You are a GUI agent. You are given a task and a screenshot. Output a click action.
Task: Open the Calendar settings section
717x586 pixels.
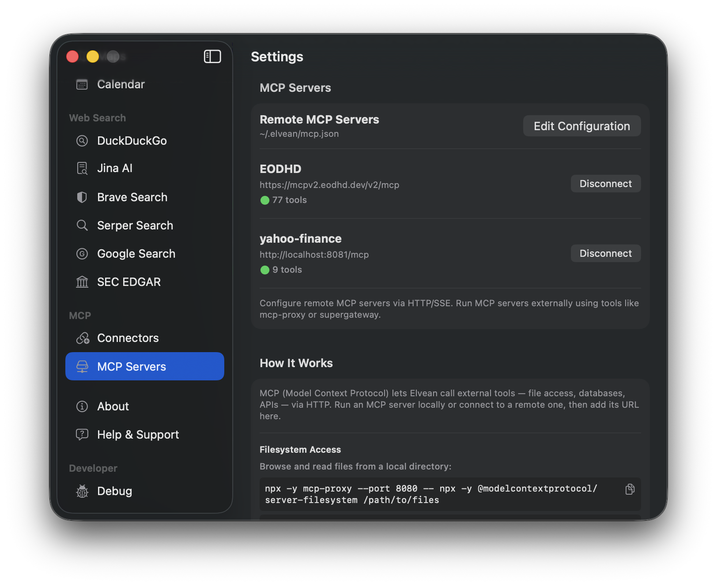click(144, 84)
